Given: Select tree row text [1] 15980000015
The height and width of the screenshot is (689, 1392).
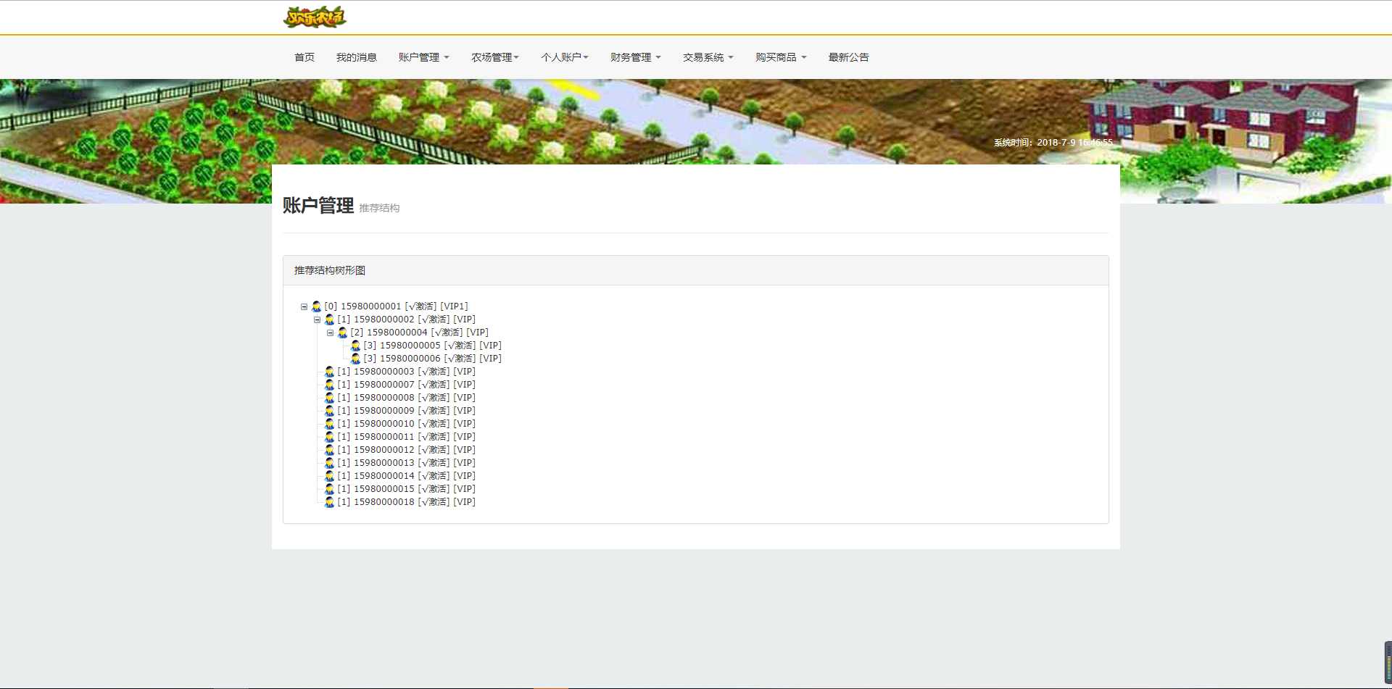Looking at the screenshot, I should pyautogui.click(x=406, y=489).
